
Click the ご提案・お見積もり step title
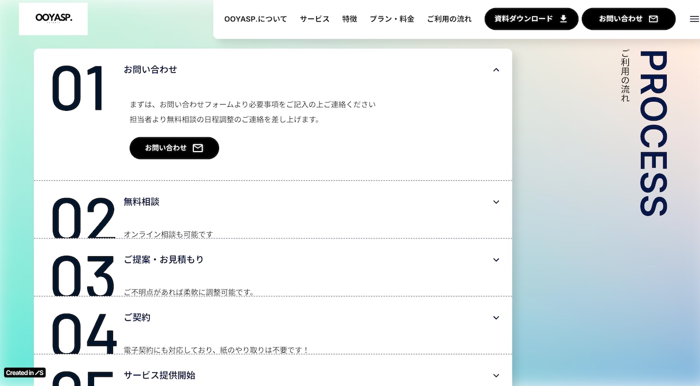coord(164,260)
